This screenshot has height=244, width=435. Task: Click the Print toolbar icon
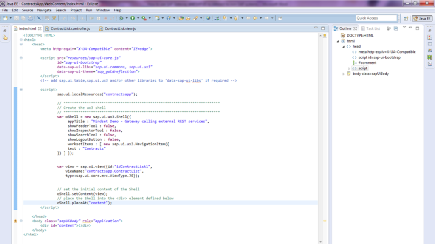(x=31, y=18)
